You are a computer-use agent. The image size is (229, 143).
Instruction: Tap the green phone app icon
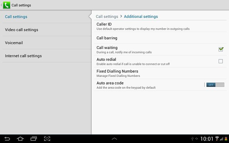click(6, 5)
